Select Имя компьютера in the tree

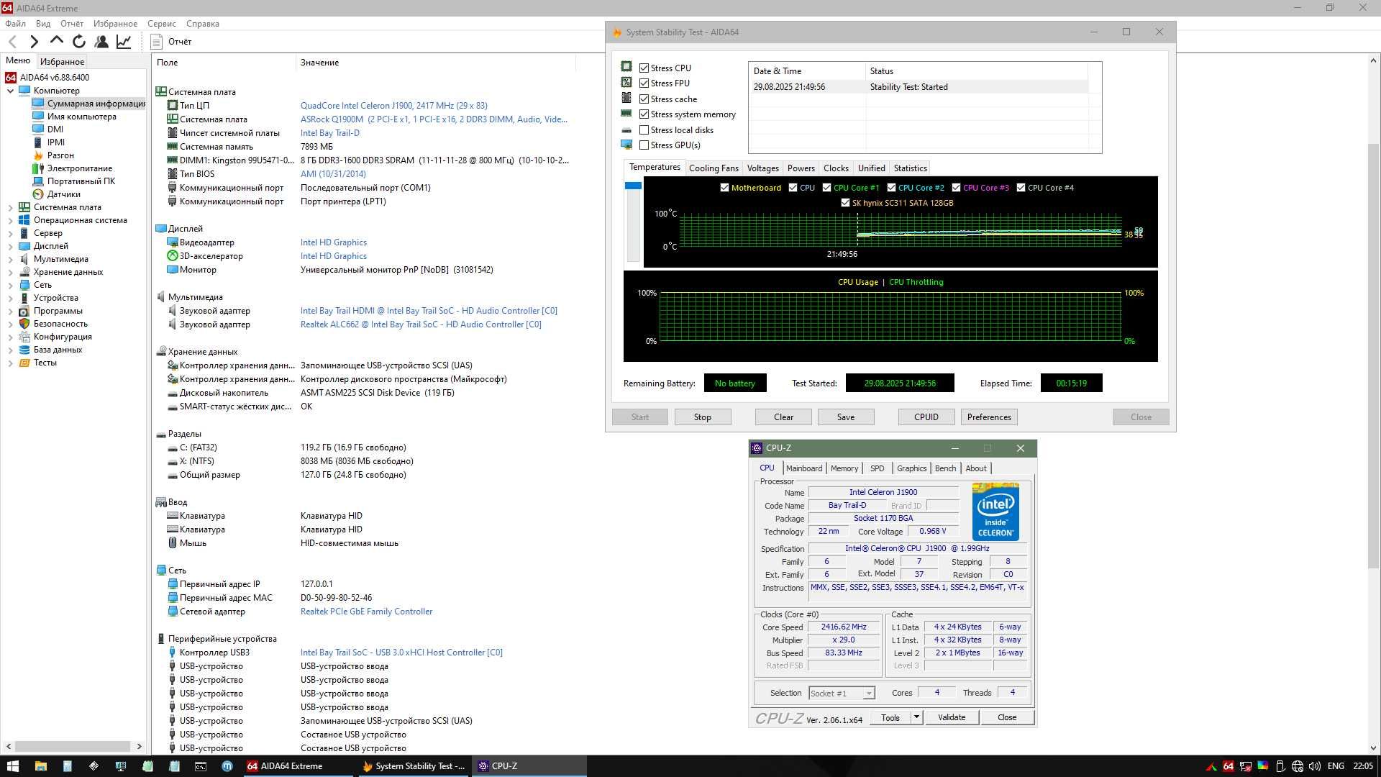tap(81, 117)
